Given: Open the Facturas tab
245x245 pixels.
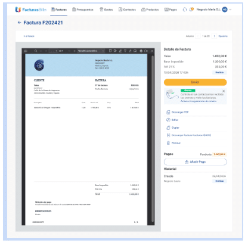Looking at the screenshot, I should pyautogui.click(x=59, y=10).
